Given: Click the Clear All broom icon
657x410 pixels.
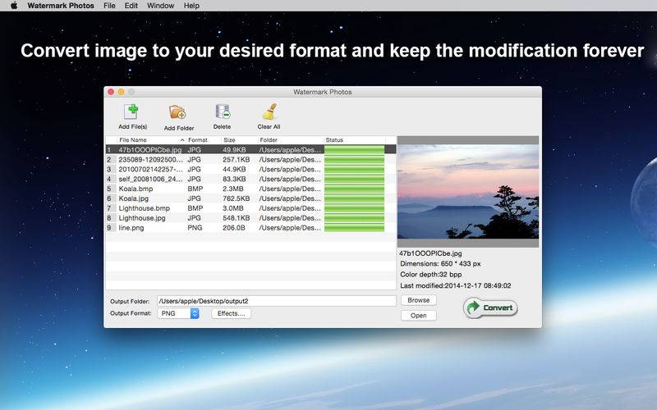Looking at the screenshot, I should 269,112.
